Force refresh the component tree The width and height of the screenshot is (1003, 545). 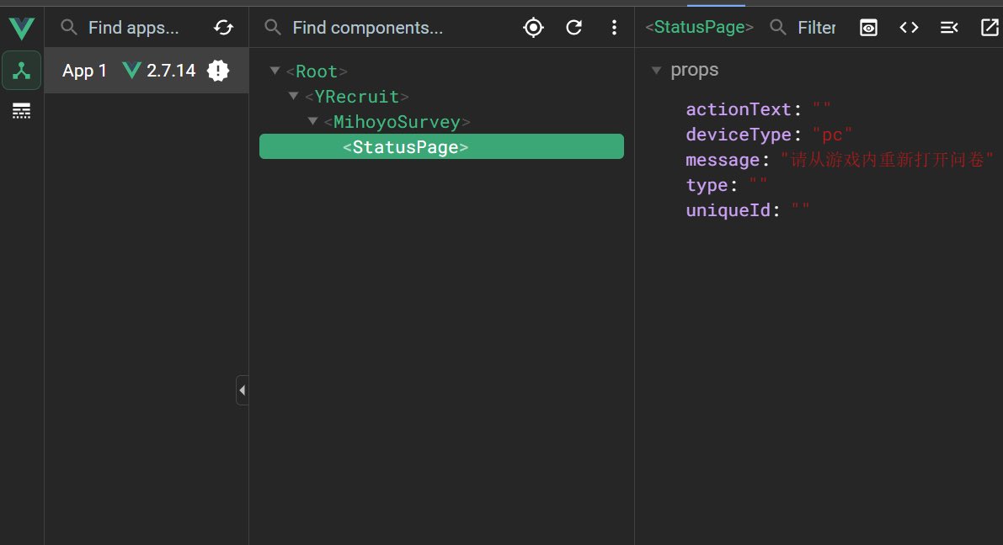574,28
